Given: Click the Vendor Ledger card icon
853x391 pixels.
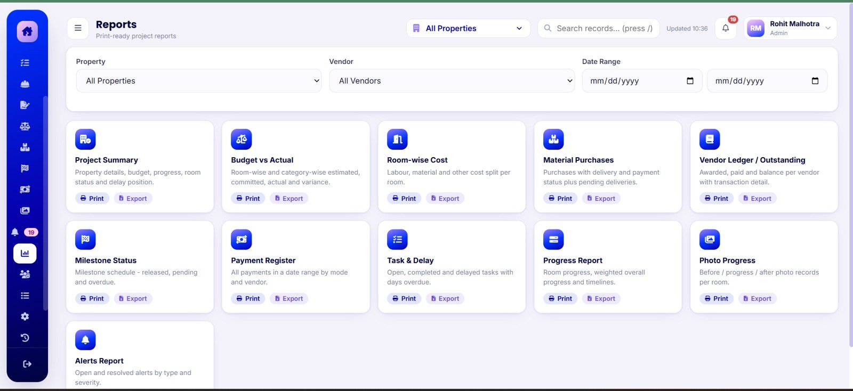Looking at the screenshot, I should (710, 140).
